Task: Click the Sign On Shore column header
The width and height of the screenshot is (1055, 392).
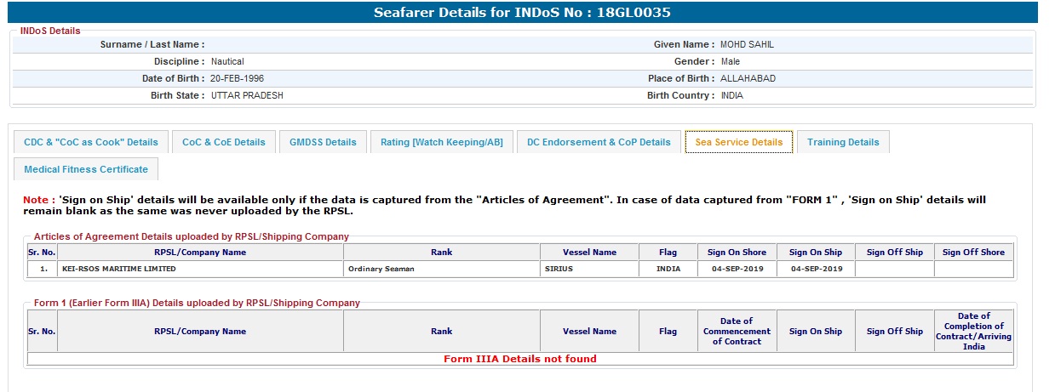Action: [737, 253]
